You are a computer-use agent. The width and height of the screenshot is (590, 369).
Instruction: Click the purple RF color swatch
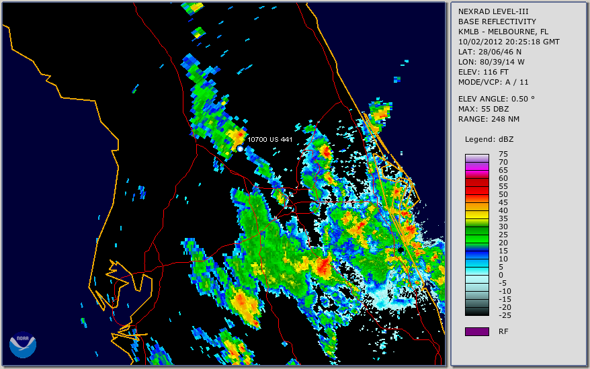(x=476, y=331)
